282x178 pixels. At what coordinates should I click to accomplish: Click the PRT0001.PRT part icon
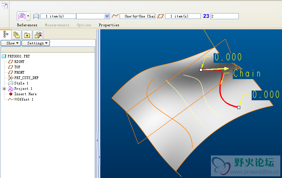click(4, 56)
